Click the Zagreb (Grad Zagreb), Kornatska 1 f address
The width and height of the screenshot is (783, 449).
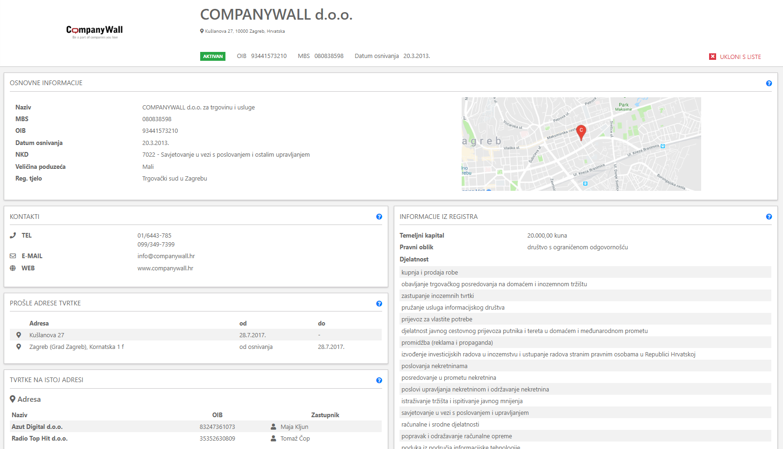76,347
